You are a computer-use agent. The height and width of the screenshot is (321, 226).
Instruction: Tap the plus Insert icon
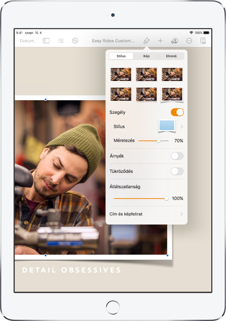[160, 41]
